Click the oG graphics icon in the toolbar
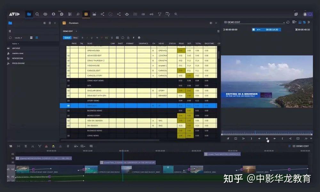Screen dimensions: 320x192 click(x=151, y=14)
